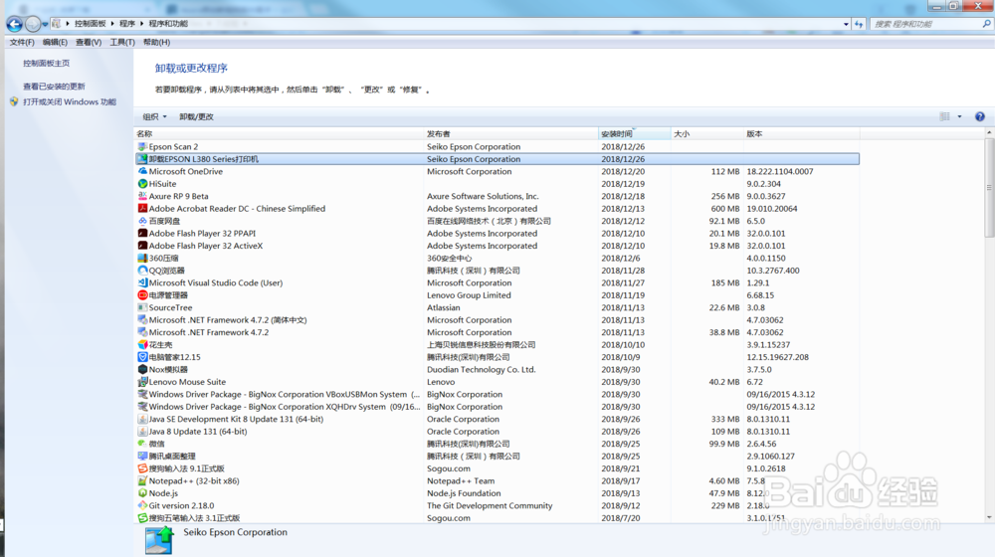
Task: Sort list by 版本 column header
Action: (801, 134)
